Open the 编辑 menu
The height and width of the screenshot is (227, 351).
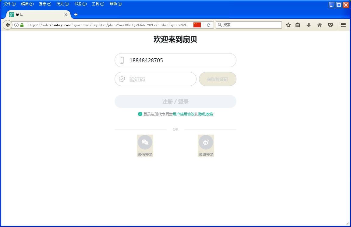click(27, 4)
